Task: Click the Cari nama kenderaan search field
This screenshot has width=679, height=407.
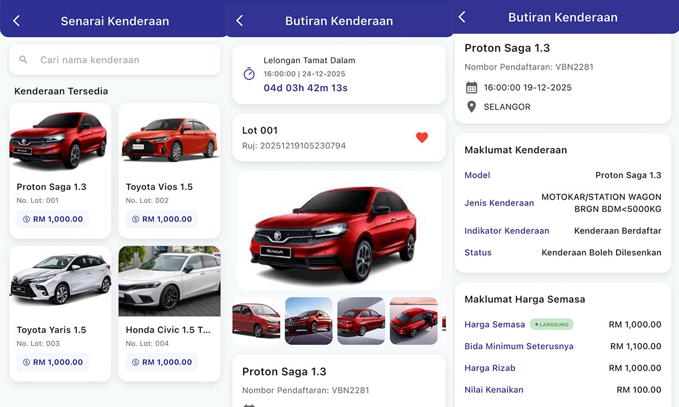Action: [115, 60]
